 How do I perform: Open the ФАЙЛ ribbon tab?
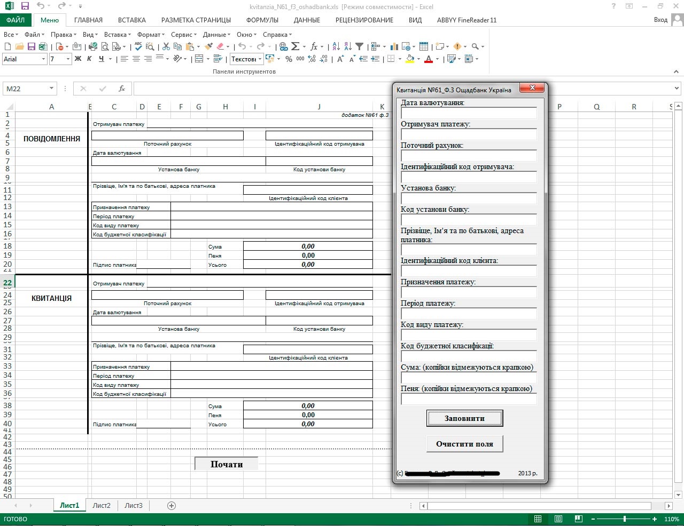16,20
